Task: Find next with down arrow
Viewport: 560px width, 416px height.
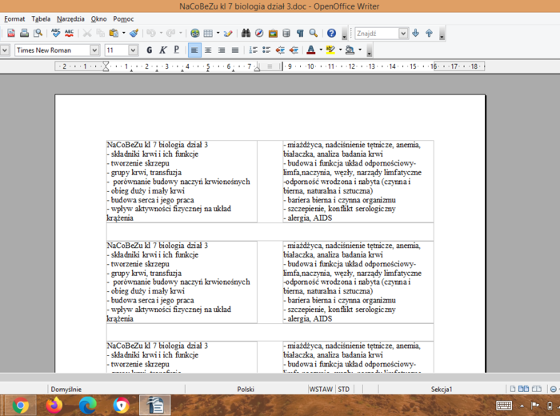Action: 415,34
